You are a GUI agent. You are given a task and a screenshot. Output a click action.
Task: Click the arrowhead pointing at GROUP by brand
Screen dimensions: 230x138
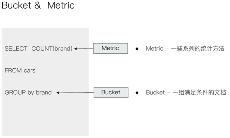(x=58, y=93)
